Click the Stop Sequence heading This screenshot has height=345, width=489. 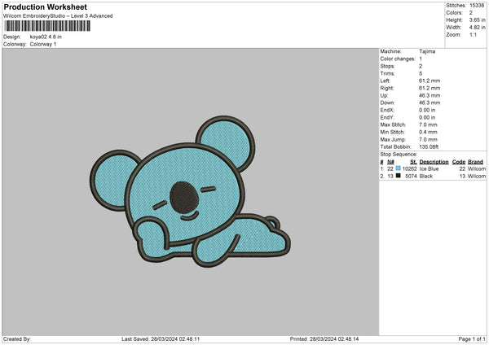(399, 154)
